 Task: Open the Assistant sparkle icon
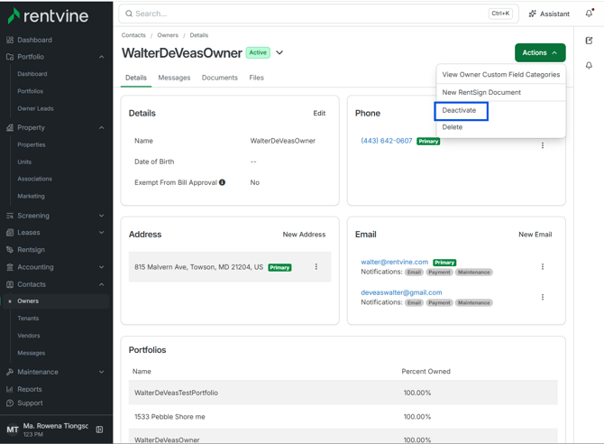pyautogui.click(x=532, y=14)
